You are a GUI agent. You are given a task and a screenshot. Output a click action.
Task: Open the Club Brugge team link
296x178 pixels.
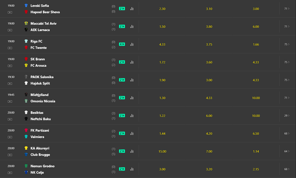(40, 155)
